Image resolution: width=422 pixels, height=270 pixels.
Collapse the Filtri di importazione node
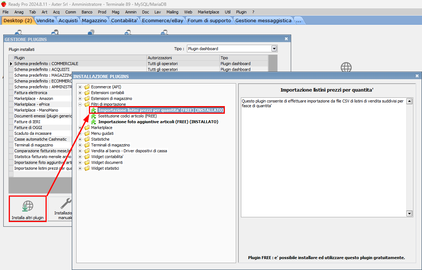click(x=80, y=104)
